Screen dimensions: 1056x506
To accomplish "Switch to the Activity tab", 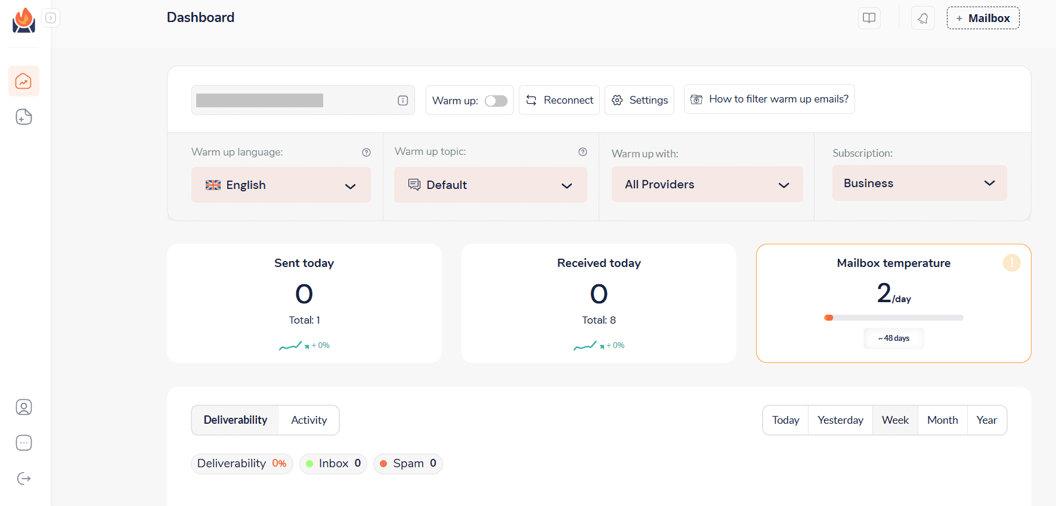I will (x=309, y=420).
